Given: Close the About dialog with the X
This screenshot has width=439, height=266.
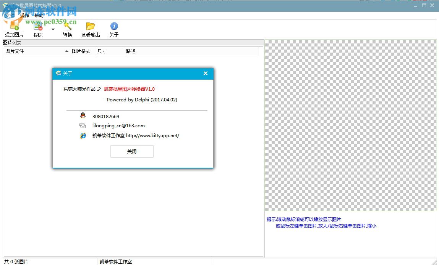Looking at the screenshot, I should coord(206,73).
